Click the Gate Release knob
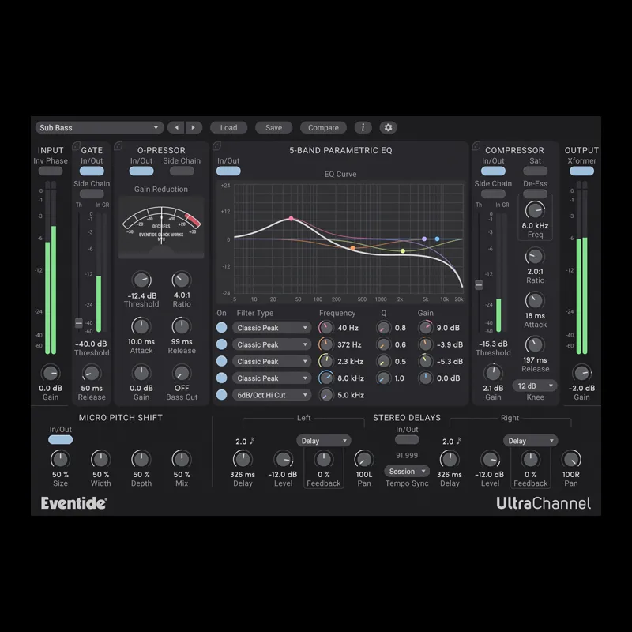Image resolution: width=632 pixels, height=632 pixels. coord(92,373)
